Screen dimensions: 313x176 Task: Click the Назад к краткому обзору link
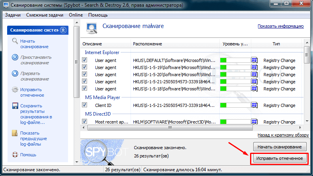(x=283, y=135)
